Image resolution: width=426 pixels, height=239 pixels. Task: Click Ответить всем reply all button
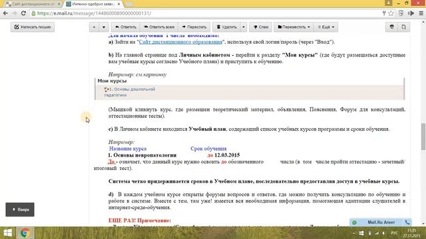[x=159, y=27]
